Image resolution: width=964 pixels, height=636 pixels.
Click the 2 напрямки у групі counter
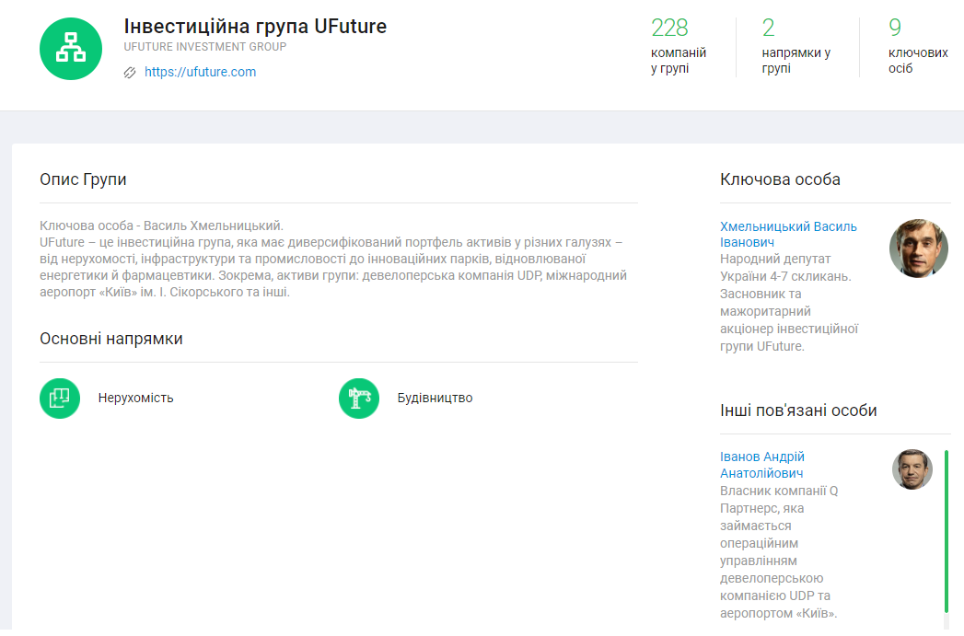coord(796,46)
